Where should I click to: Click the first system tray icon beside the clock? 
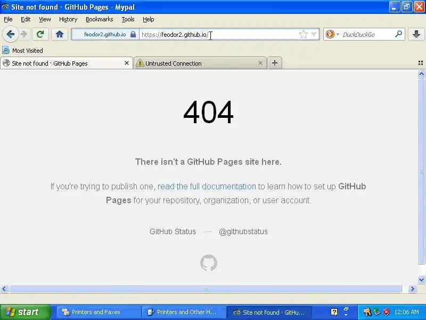click(367, 312)
